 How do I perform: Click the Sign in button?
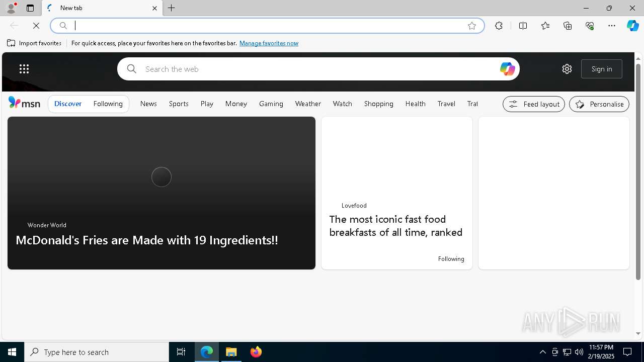pyautogui.click(x=602, y=69)
